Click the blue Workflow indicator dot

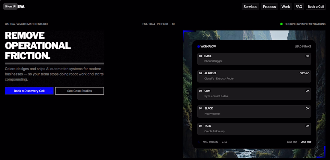point(199,46)
